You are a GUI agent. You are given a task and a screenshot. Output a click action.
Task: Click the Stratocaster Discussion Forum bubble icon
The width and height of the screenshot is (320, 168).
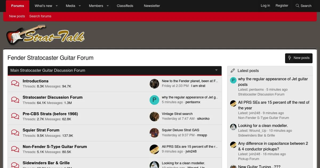coord(15,100)
